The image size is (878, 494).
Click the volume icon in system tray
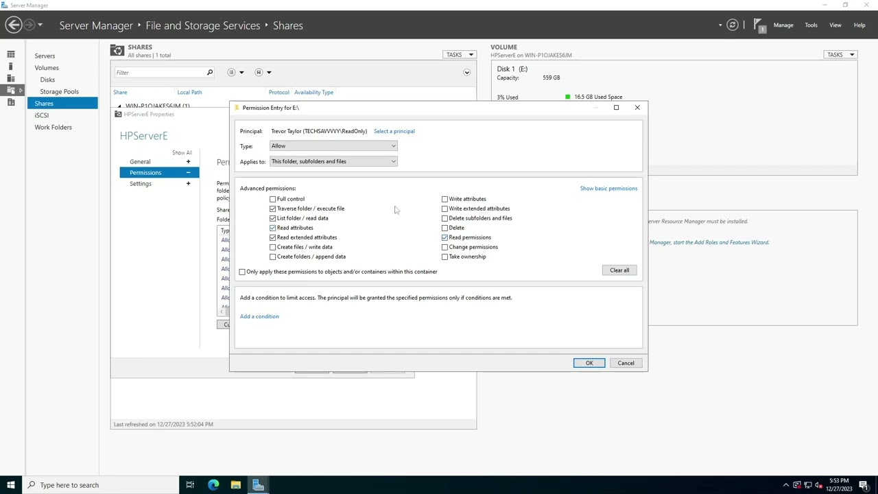(818, 485)
